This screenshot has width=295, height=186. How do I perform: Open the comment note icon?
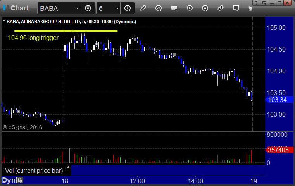(x=236, y=8)
